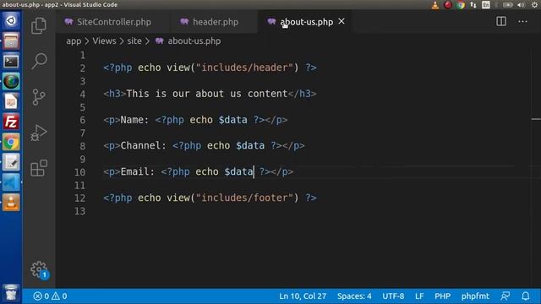Click about-us.php breadcrumb item
The width and height of the screenshot is (541, 304).
[x=189, y=41]
